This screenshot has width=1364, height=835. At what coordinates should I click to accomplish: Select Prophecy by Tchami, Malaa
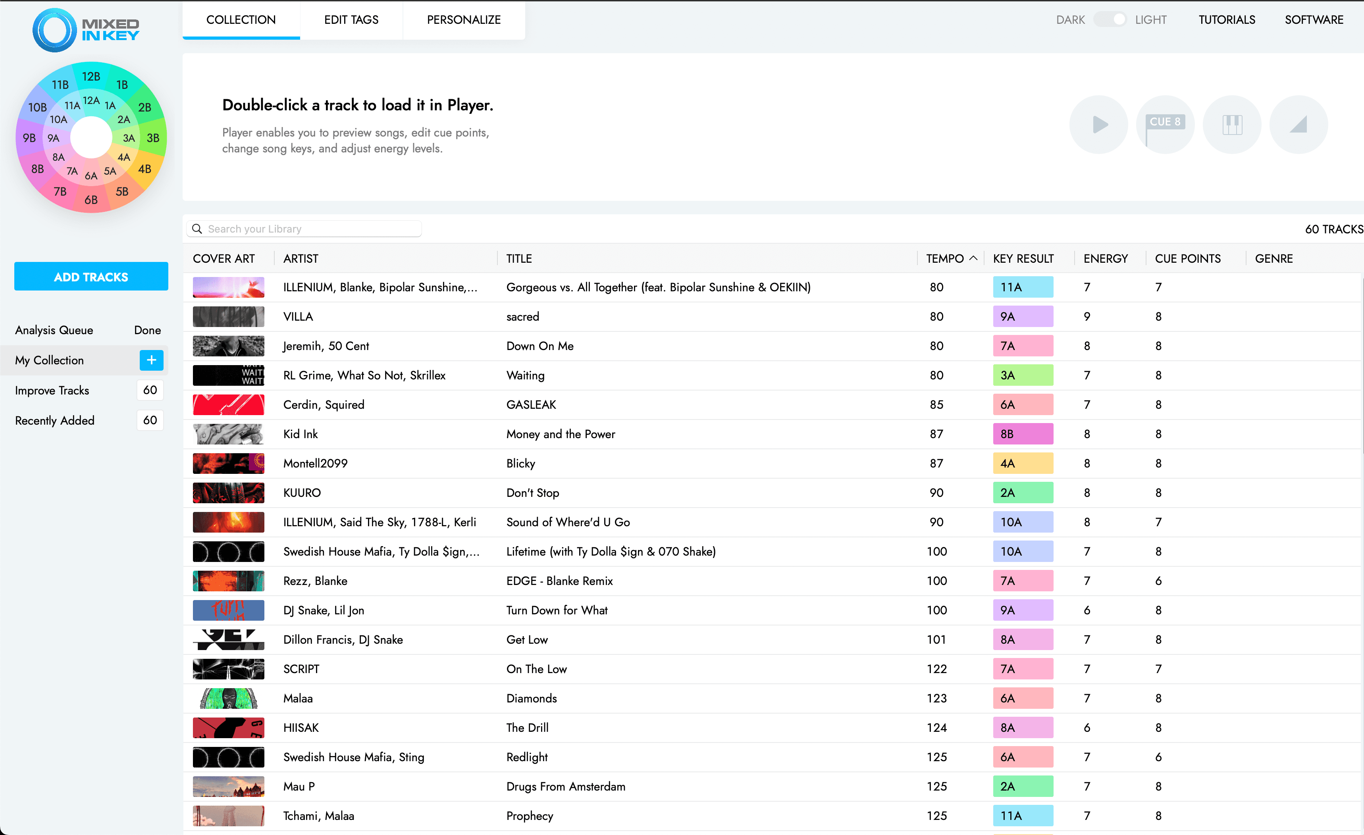point(529,816)
